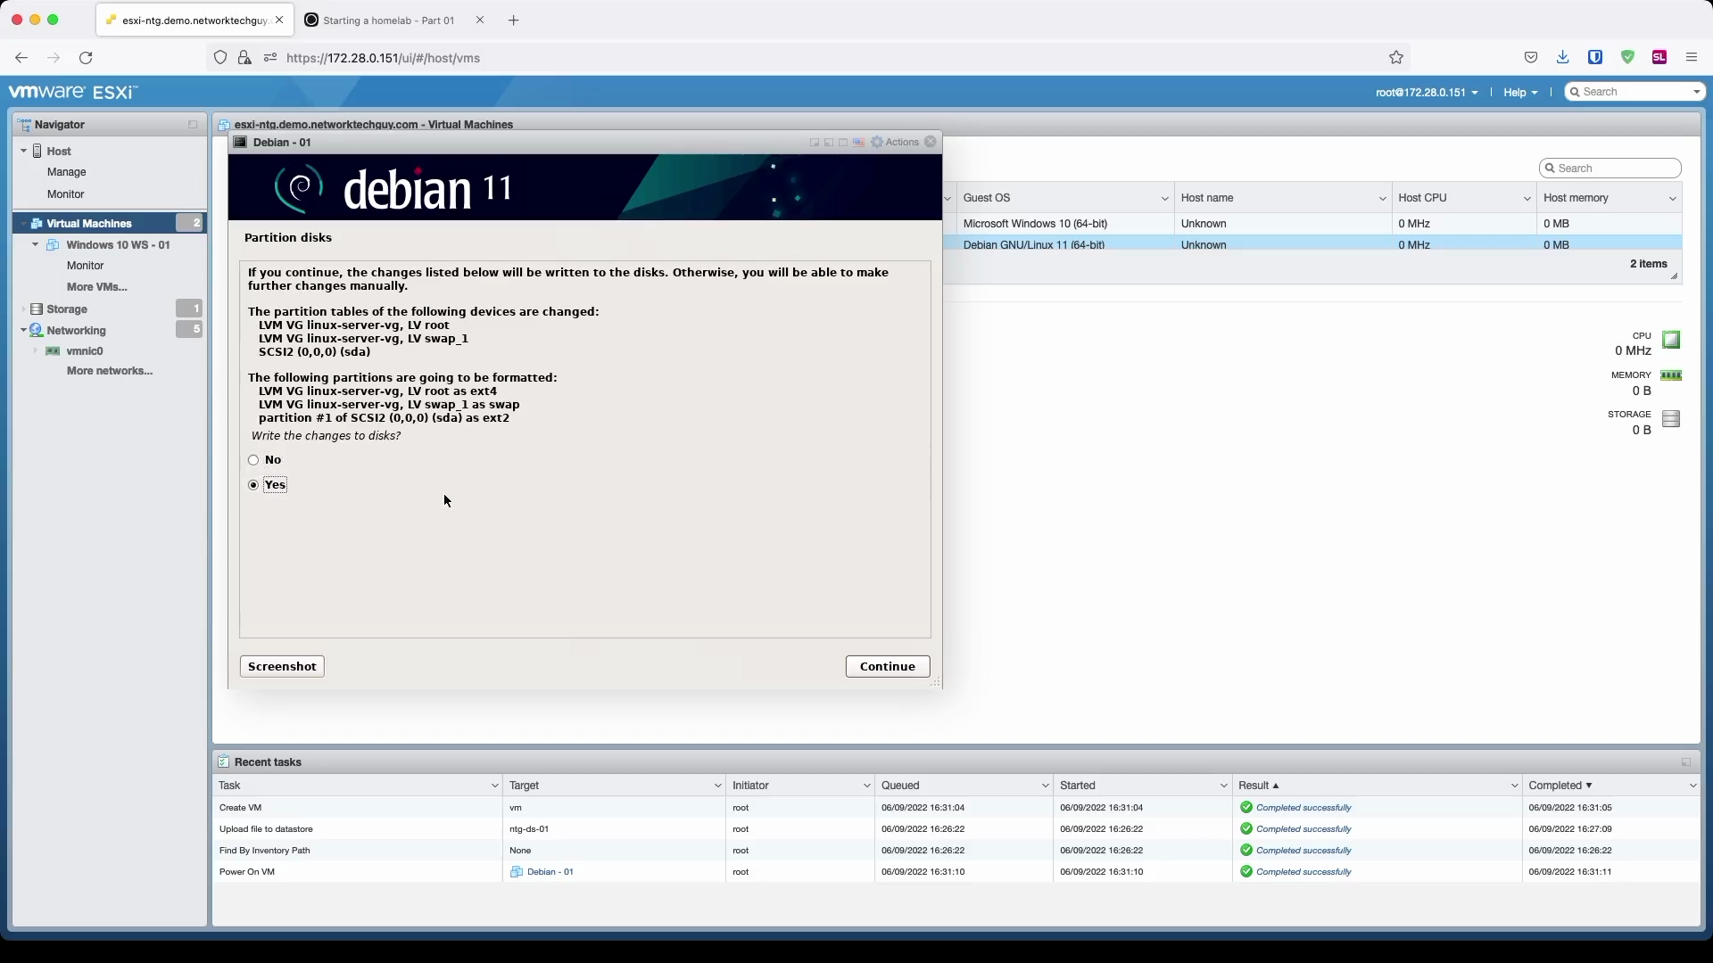Collapse the Host tree node
Viewport: 1713px width, 963px height.
pos(23,152)
